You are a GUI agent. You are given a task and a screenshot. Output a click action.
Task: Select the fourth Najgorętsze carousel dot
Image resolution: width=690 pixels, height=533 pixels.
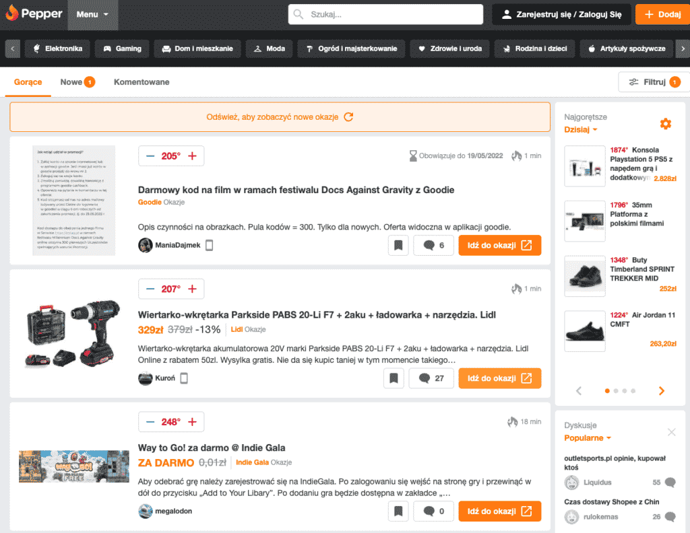633,390
